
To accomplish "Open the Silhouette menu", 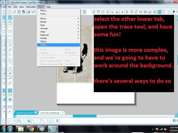I will point(31,7).
